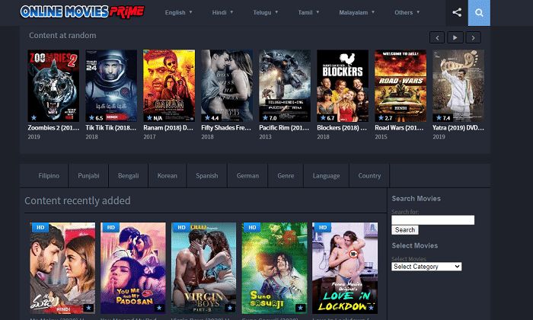Image resolution: width=533 pixels, height=320 pixels.
Task: Open the Bengali tab
Action: 128,176
